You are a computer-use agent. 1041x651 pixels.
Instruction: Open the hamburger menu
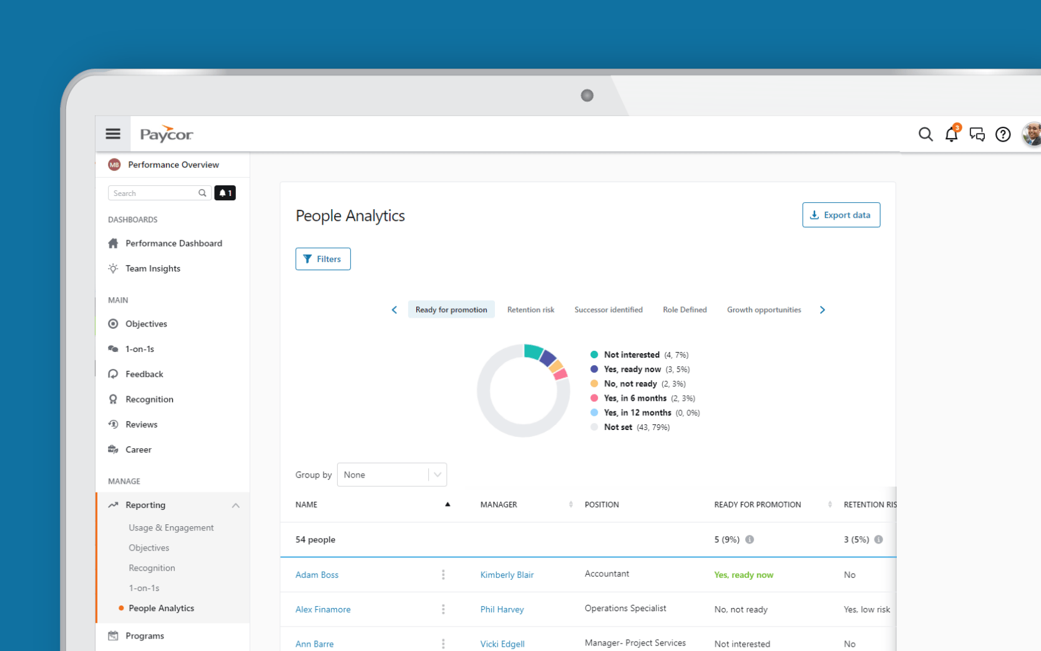[x=113, y=134]
